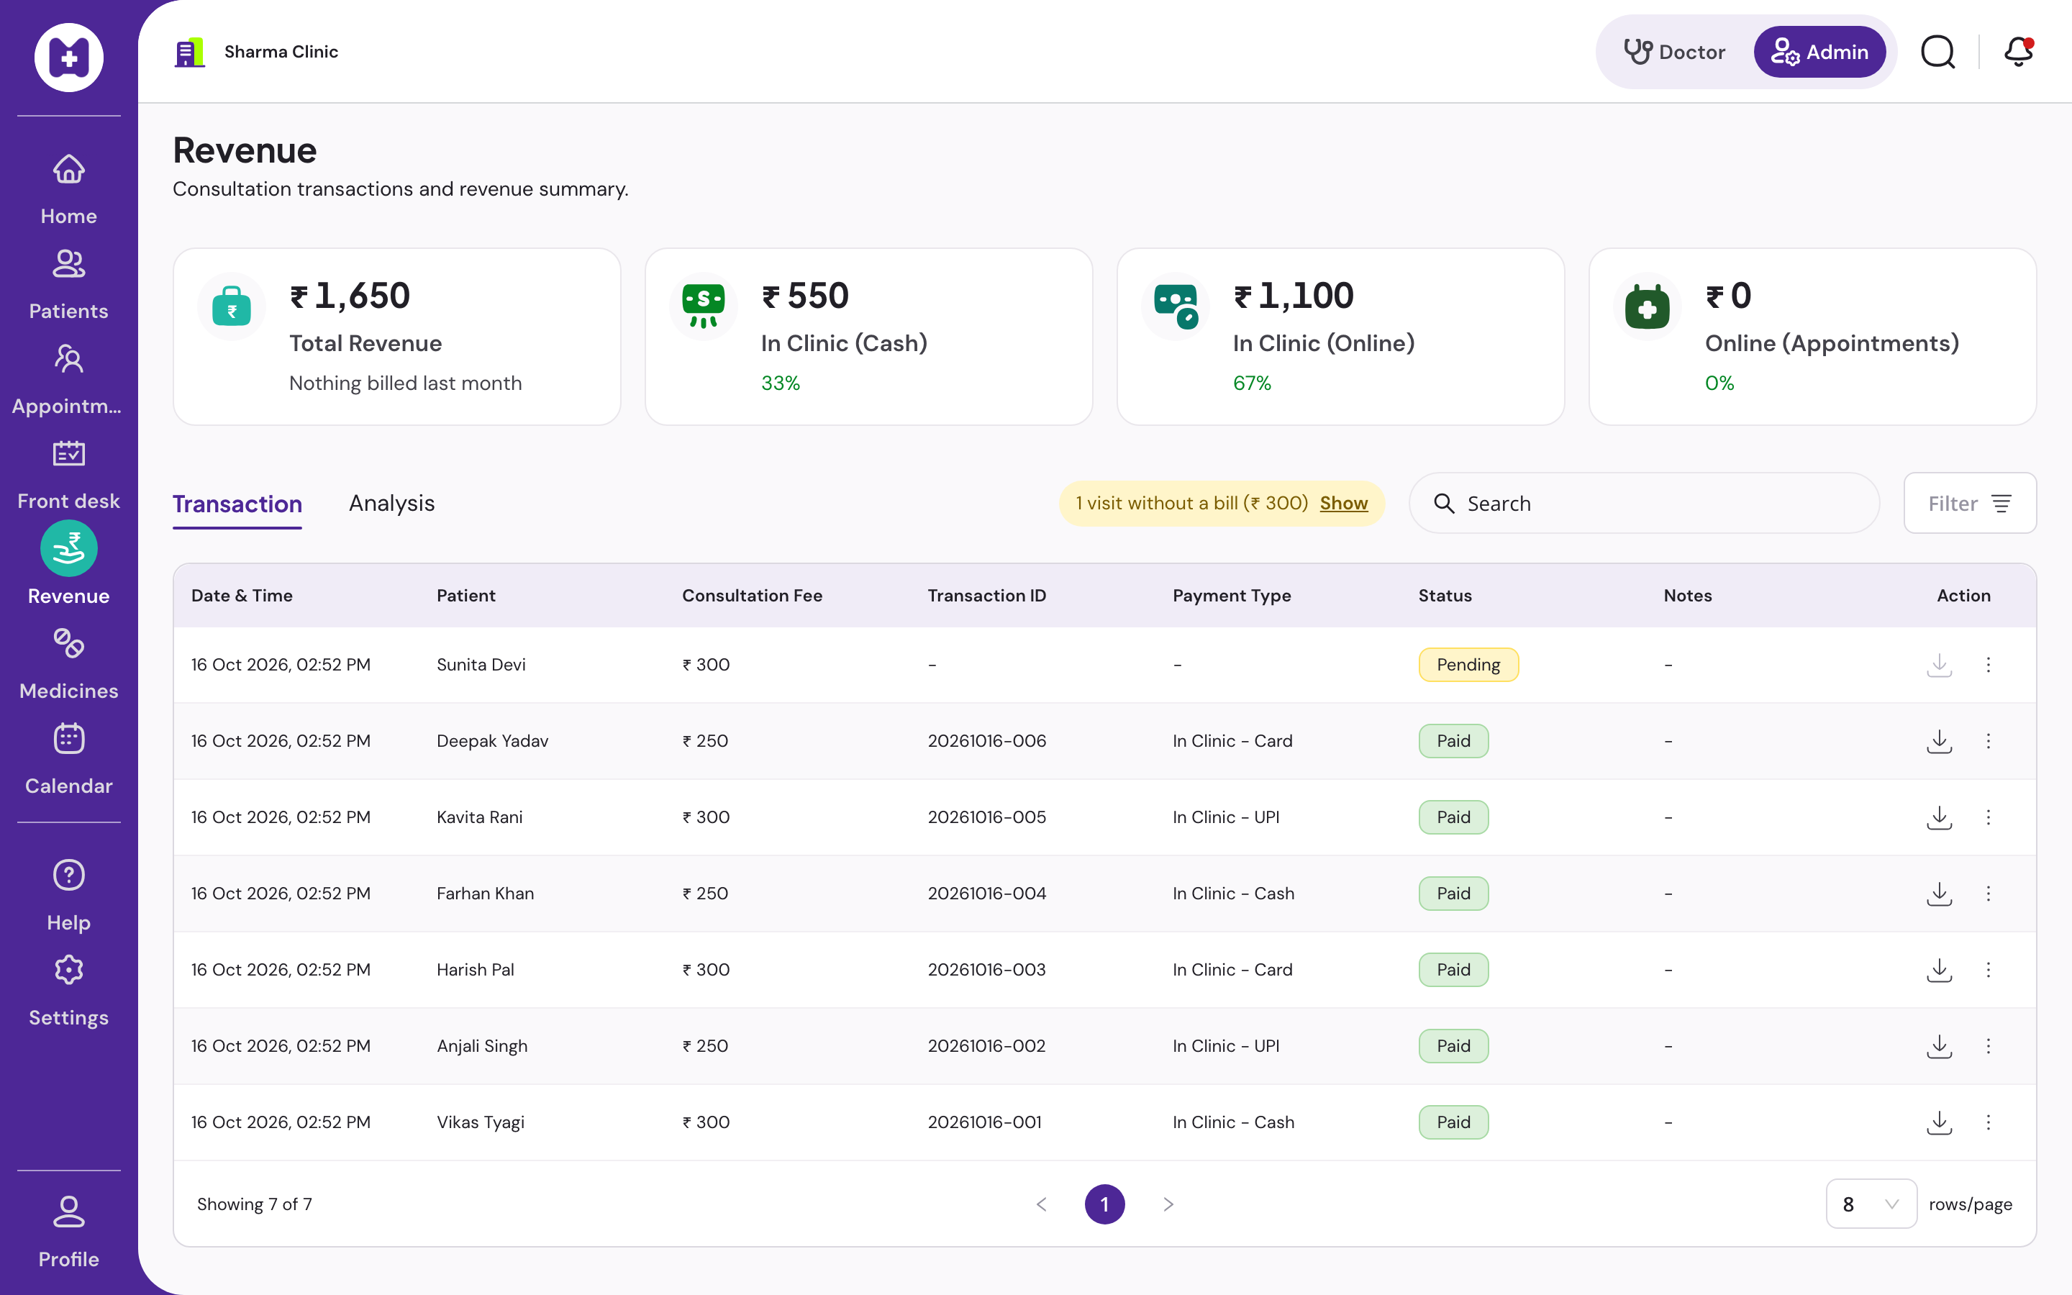
Task: Open the more-actions menu for Vikas Tyagi
Action: (x=1988, y=1122)
